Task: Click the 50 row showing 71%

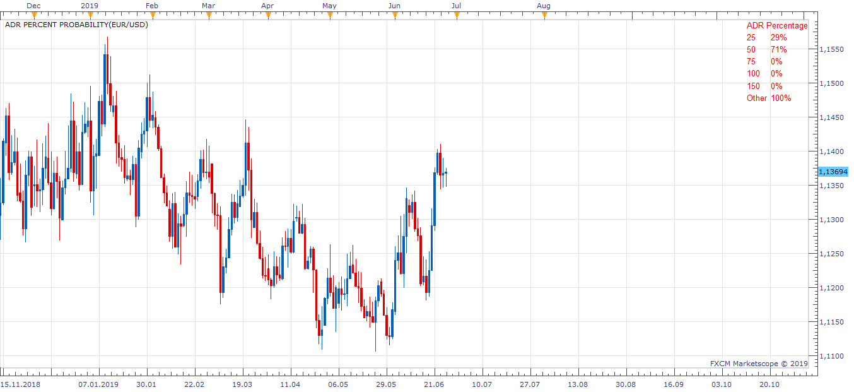Action: coord(767,50)
